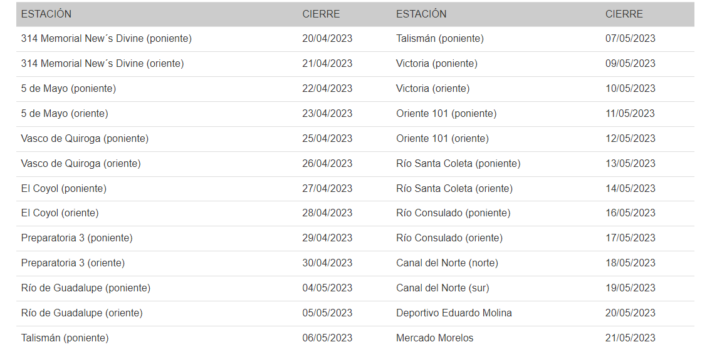Select the closing date 30/04/2023
The height and width of the screenshot is (357, 712).
point(327,263)
